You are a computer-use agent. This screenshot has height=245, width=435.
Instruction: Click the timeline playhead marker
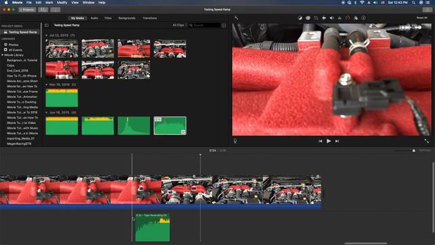point(201,155)
